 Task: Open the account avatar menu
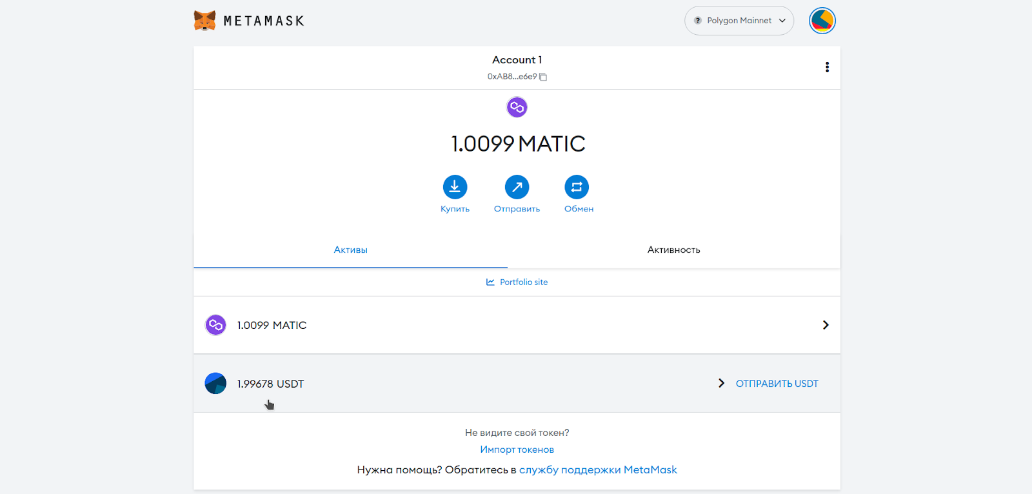point(822,21)
